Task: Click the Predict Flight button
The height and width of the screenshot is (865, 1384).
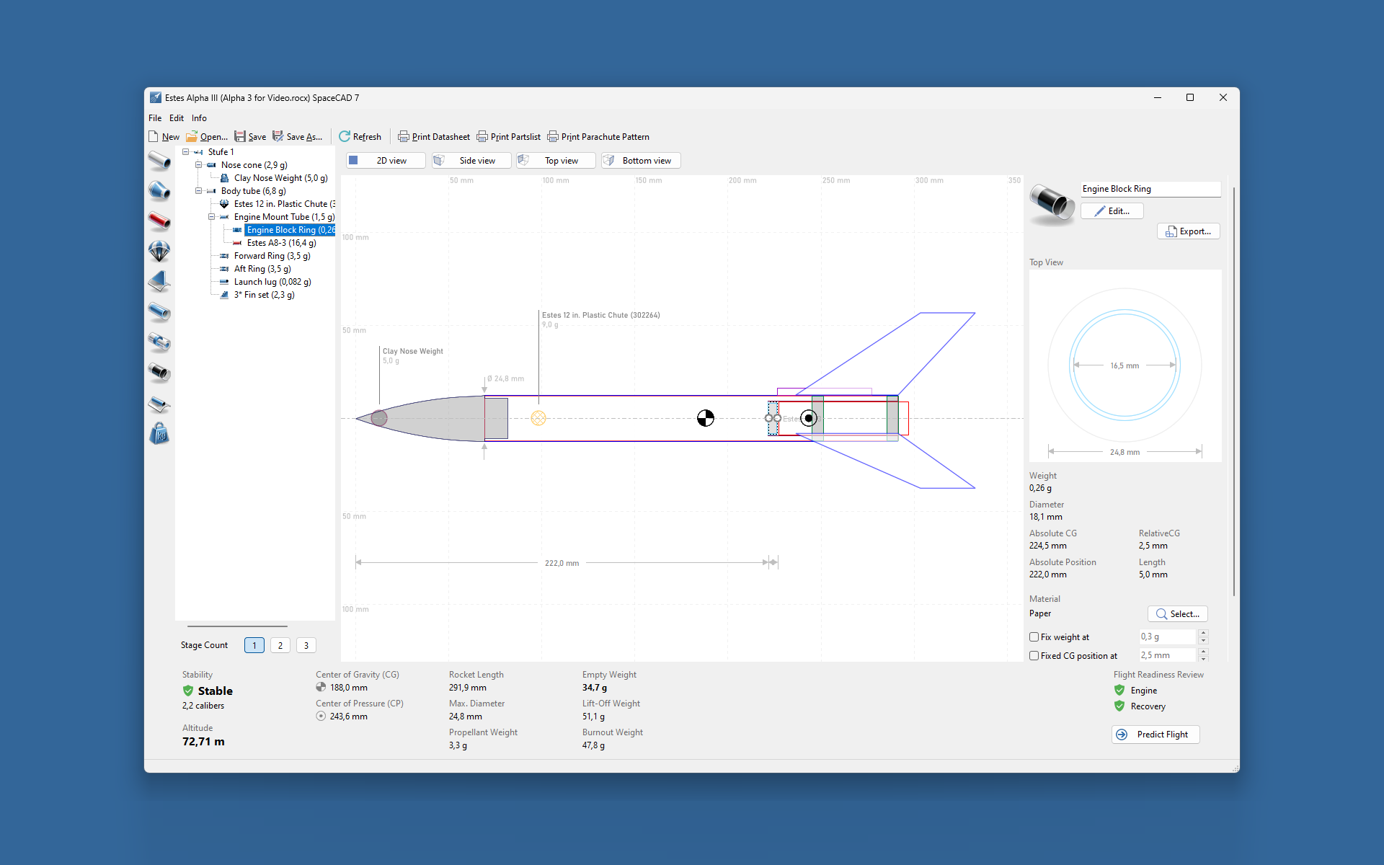Action: (x=1155, y=735)
